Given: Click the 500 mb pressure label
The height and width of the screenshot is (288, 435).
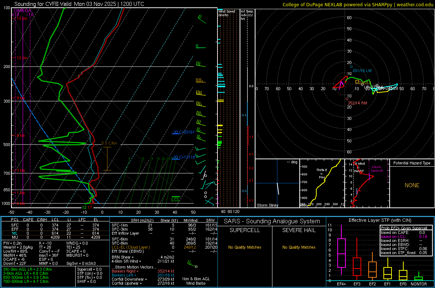Looking at the screenshot, I should point(7,145).
